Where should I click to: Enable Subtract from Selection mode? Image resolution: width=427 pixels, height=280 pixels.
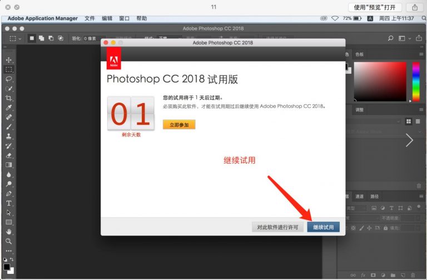click(51, 38)
